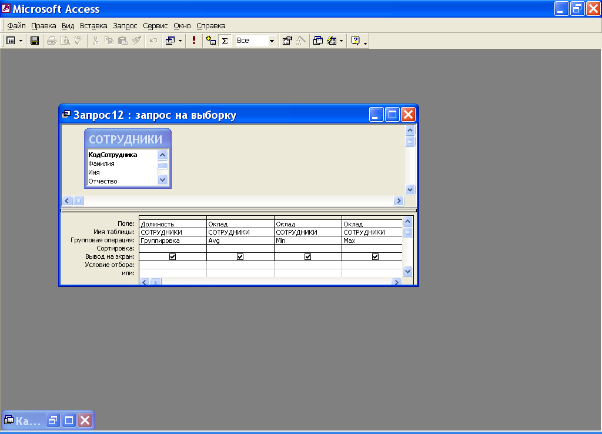Uncheck display checkbox in Min Оклад column
The height and width of the screenshot is (434, 602).
click(307, 256)
